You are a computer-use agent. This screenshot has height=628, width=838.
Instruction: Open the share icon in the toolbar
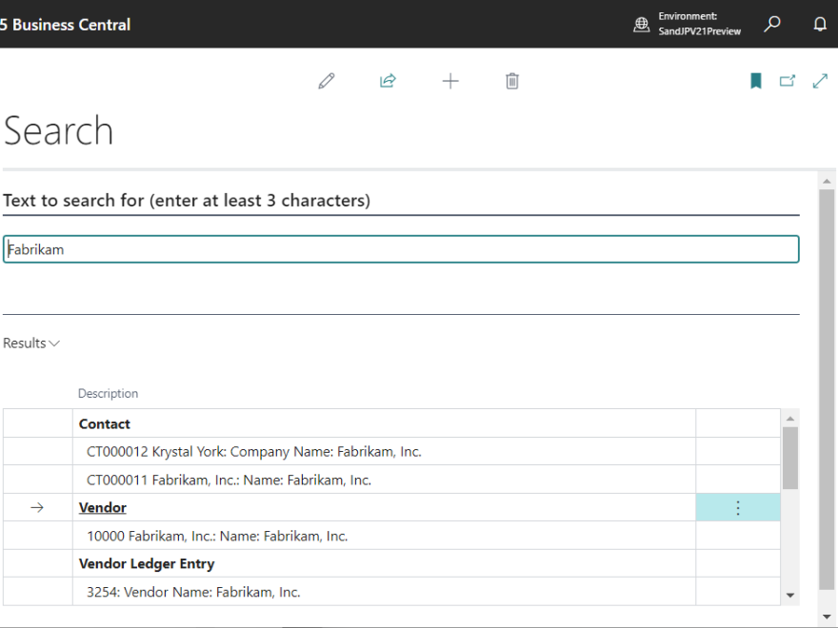388,81
